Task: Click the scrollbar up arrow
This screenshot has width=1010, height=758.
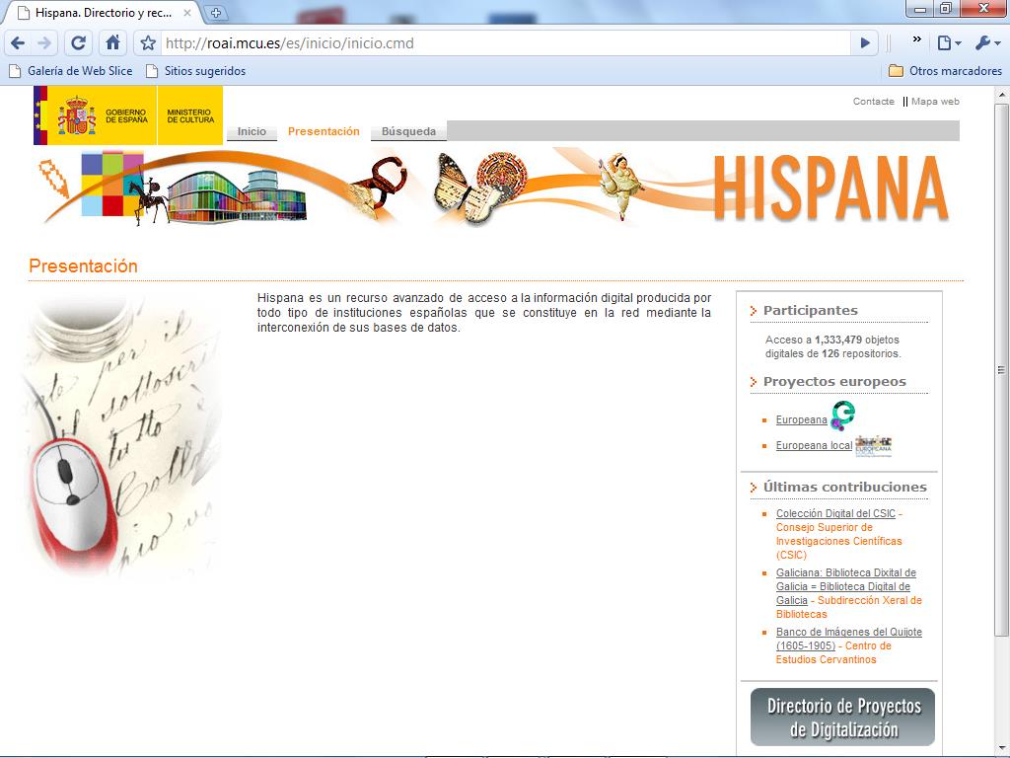Action: click(1001, 95)
